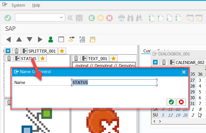This screenshot has height=133, width=206.
Task: Select day 19 in the SU row
Action: coord(178,115)
